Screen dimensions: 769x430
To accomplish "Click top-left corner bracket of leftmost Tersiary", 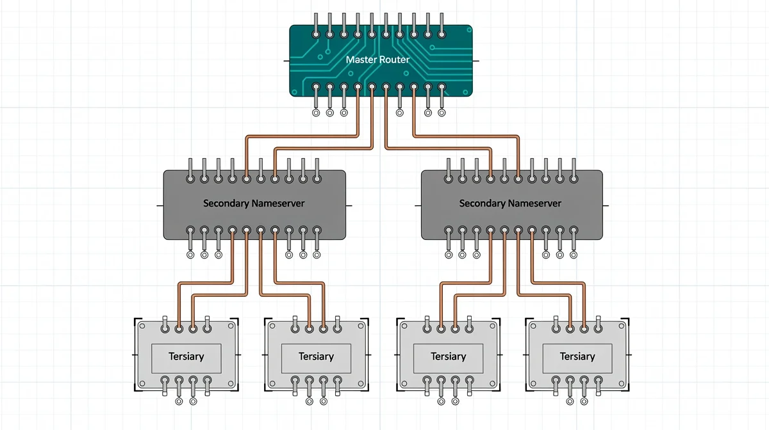I will point(135,320).
